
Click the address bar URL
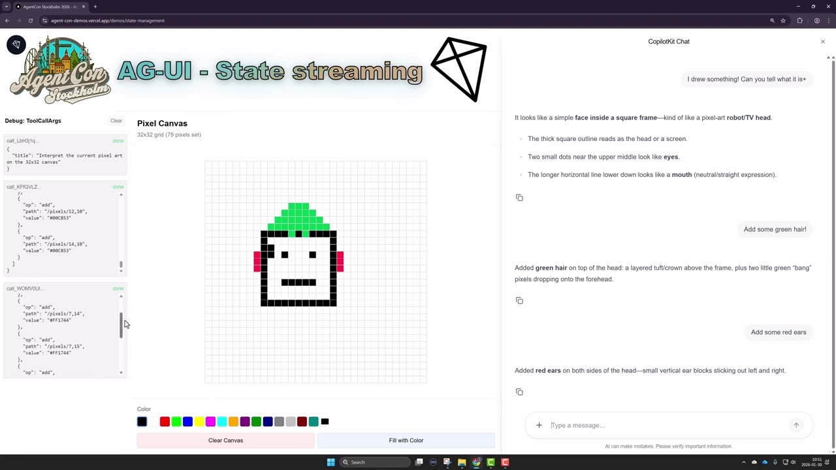pos(108,20)
